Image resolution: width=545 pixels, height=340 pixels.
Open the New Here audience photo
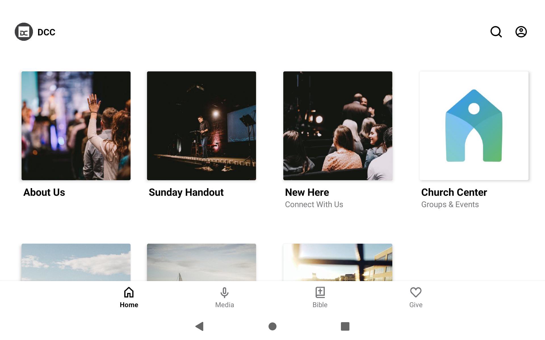338,126
